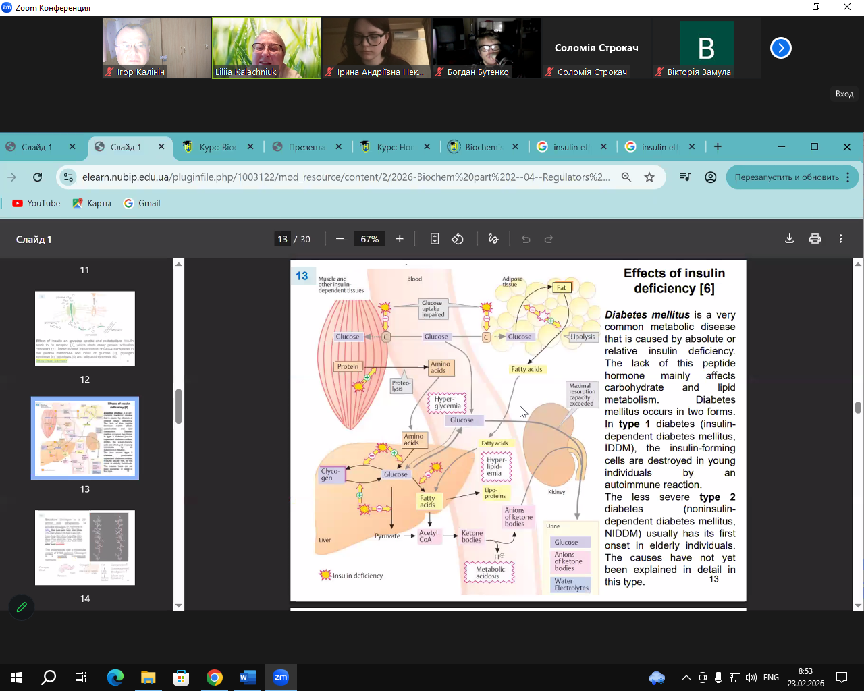Switch to the Biochemis browser tab
Image resolution: width=864 pixels, height=691 pixels.
(x=483, y=147)
